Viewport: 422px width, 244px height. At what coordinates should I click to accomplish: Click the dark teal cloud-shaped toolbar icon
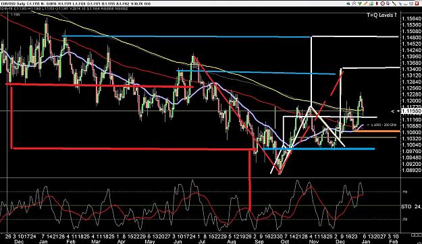coord(348,3)
